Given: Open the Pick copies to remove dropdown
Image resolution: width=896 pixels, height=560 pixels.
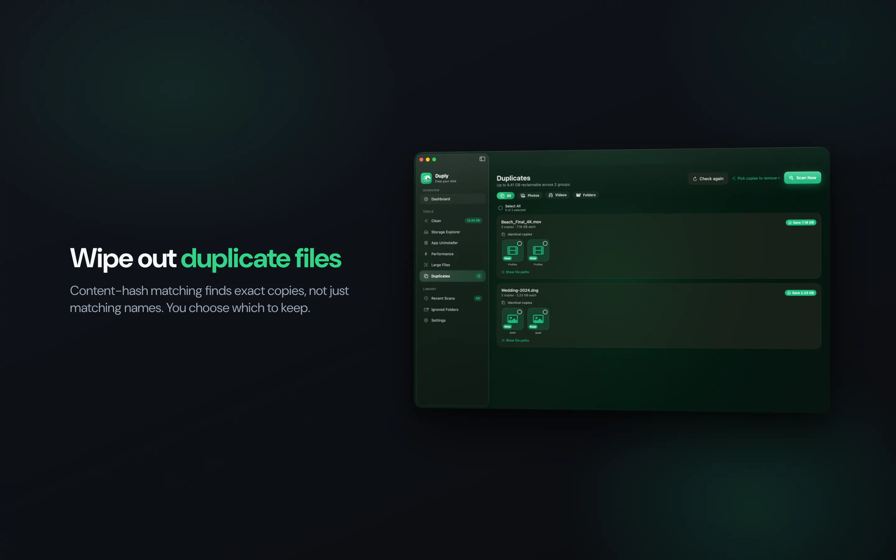Looking at the screenshot, I should coord(756,178).
